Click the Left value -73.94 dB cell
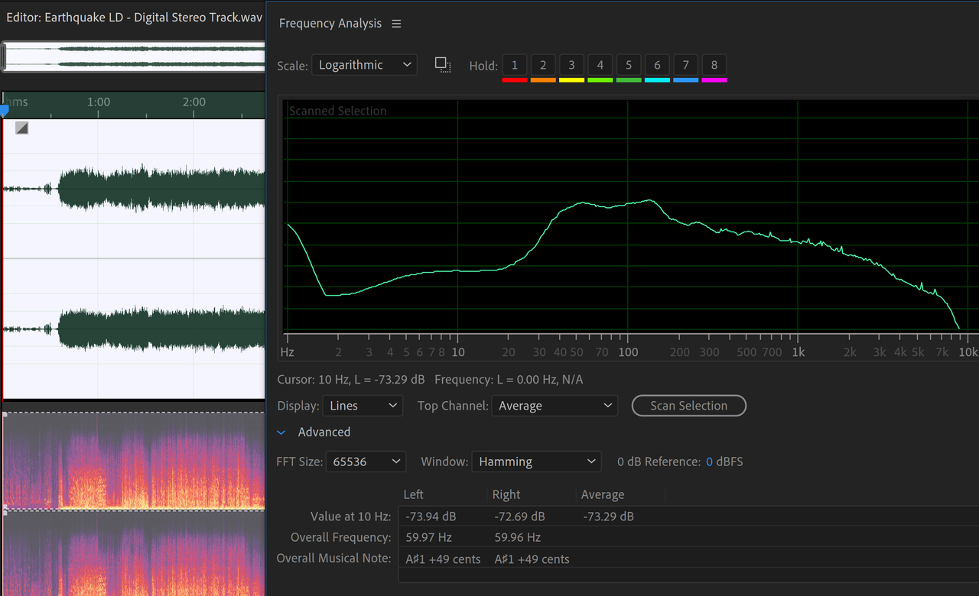This screenshot has width=979, height=596. pyautogui.click(x=429, y=517)
